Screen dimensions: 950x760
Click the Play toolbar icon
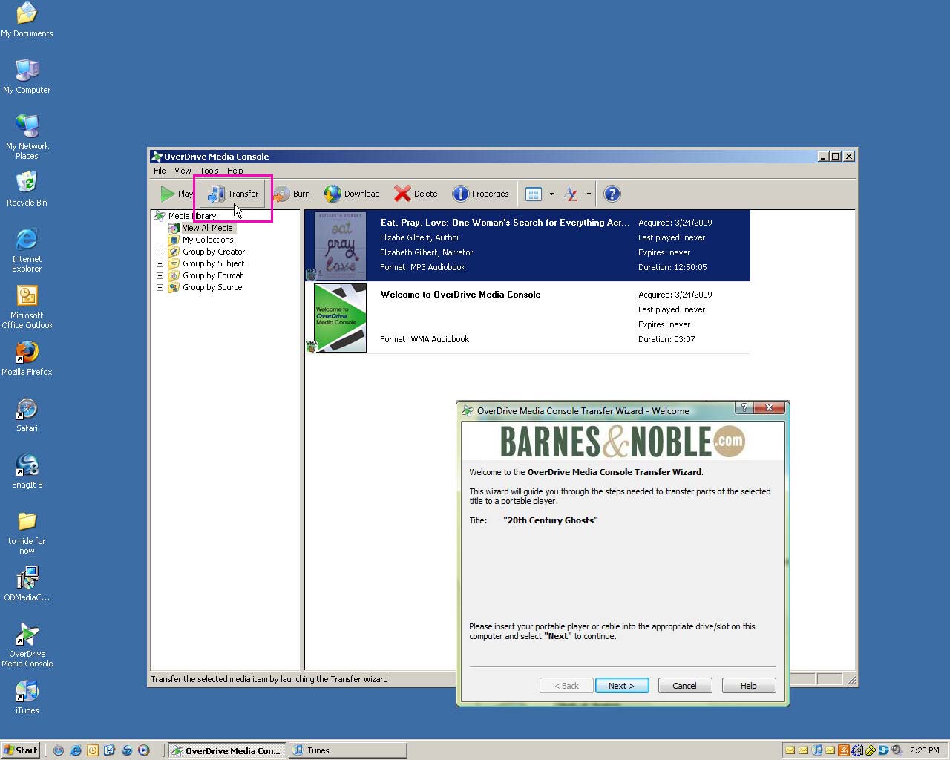click(168, 194)
